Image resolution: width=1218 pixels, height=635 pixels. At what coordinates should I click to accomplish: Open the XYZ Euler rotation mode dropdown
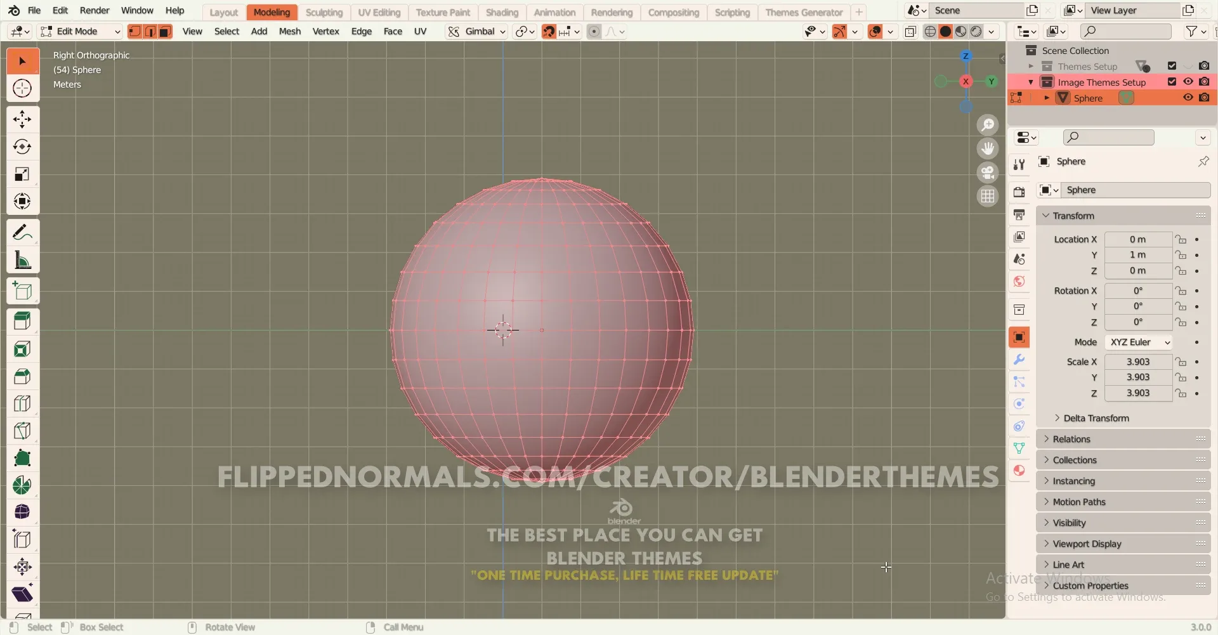pyautogui.click(x=1139, y=342)
